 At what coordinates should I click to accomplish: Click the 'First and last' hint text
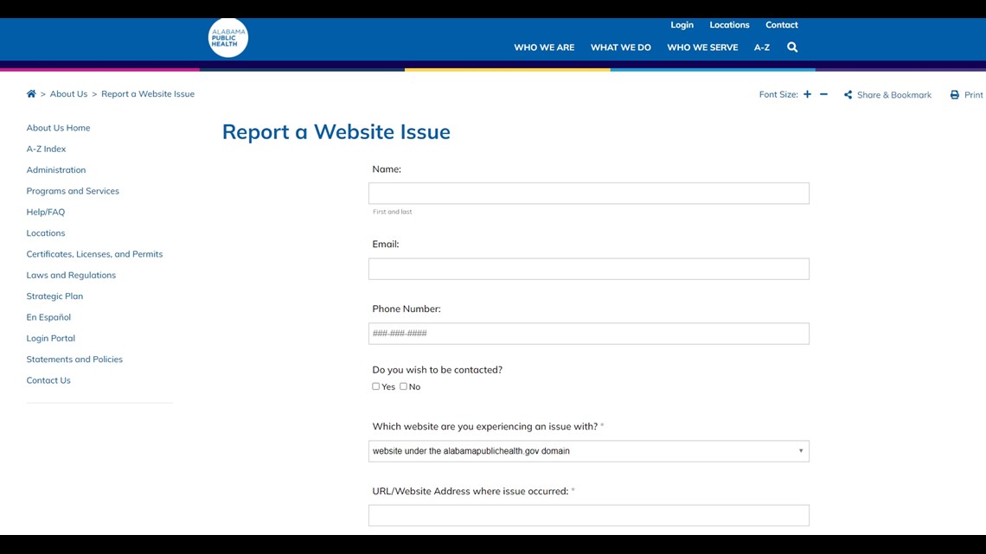click(393, 212)
